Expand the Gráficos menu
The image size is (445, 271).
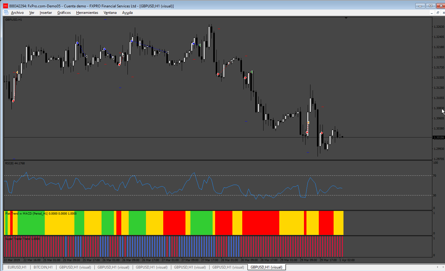pos(64,13)
